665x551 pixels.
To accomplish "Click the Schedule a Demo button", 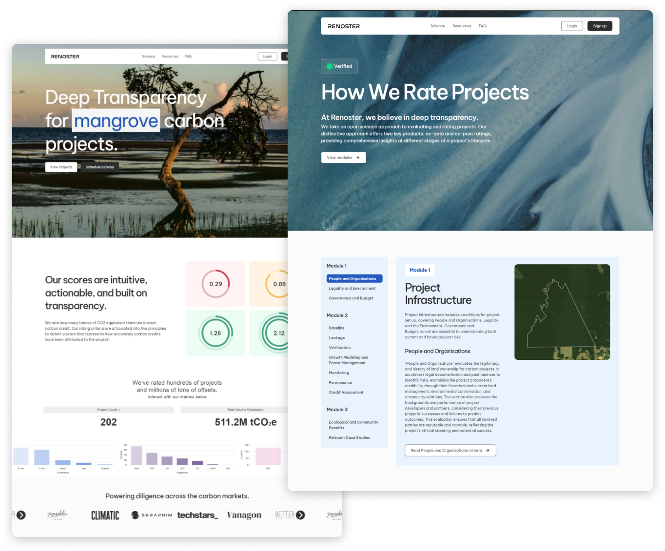I will pyautogui.click(x=99, y=167).
